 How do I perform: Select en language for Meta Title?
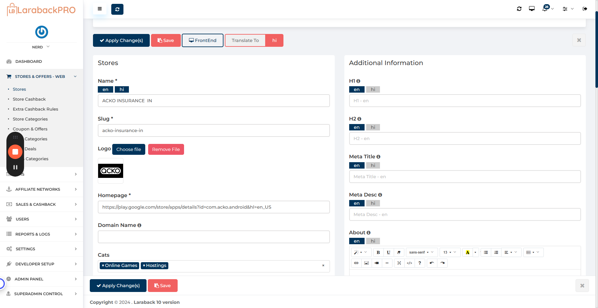tap(357, 165)
